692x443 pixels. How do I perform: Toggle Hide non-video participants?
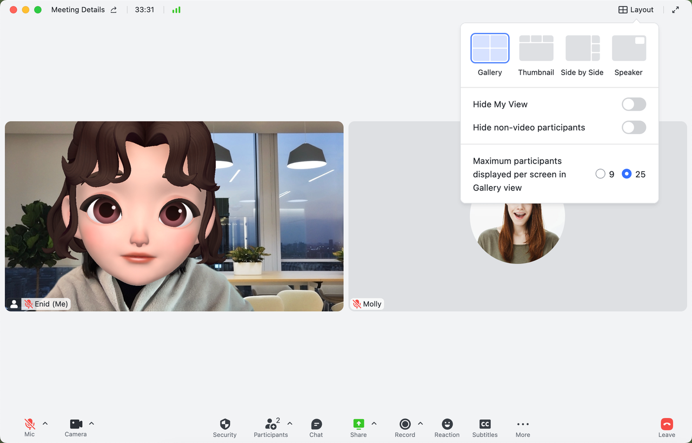[x=634, y=127]
